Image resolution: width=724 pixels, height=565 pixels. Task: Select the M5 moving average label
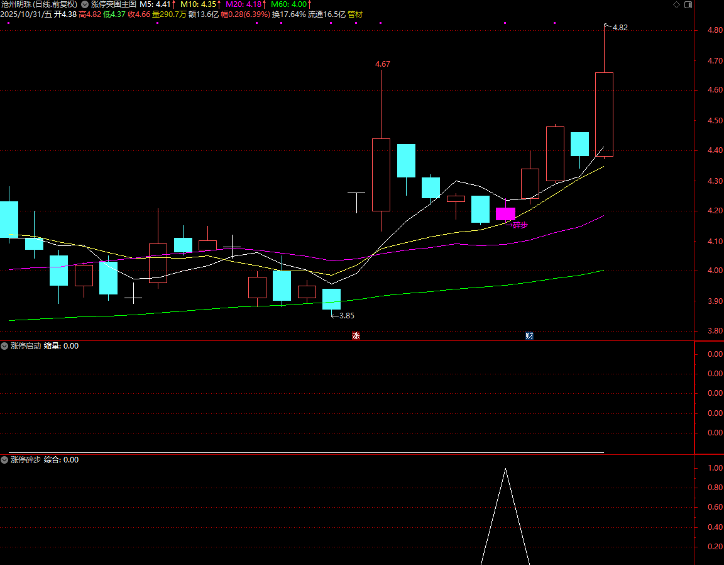click(157, 4)
